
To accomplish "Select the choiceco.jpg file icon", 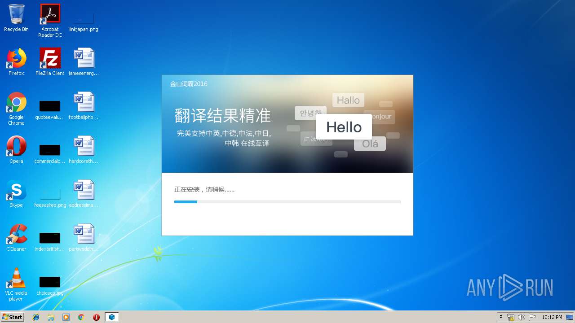I will (x=50, y=285).
